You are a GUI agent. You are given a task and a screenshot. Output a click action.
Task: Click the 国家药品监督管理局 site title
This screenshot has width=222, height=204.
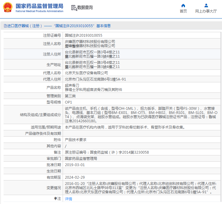tap(39, 6)
